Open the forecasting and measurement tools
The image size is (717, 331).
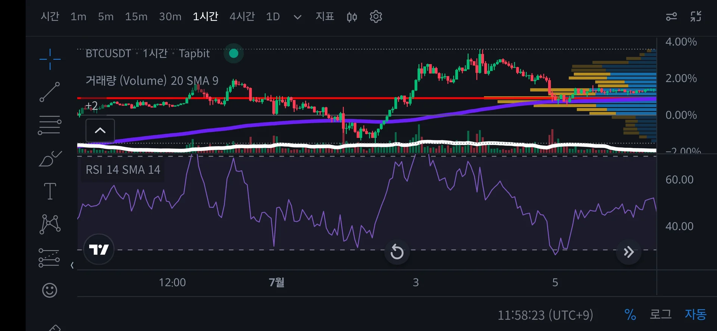49,258
